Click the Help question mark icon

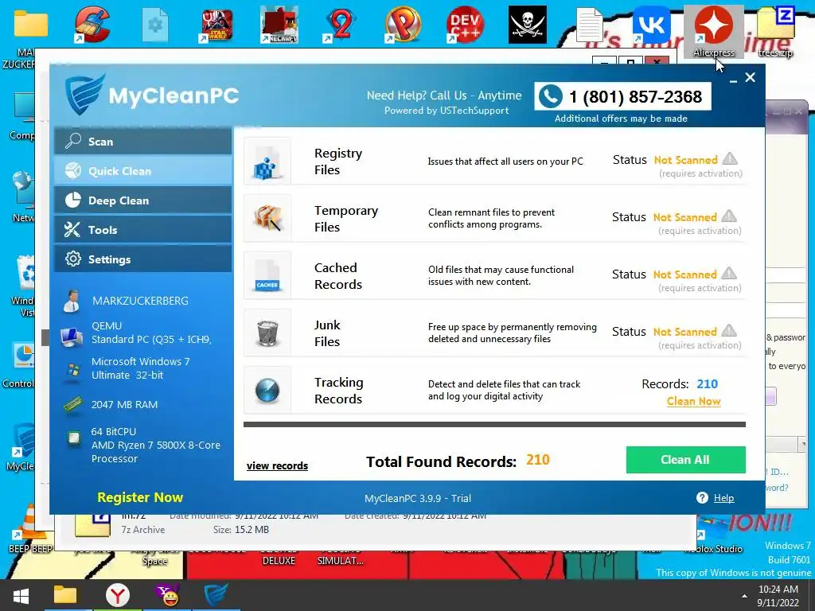tap(702, 498)
